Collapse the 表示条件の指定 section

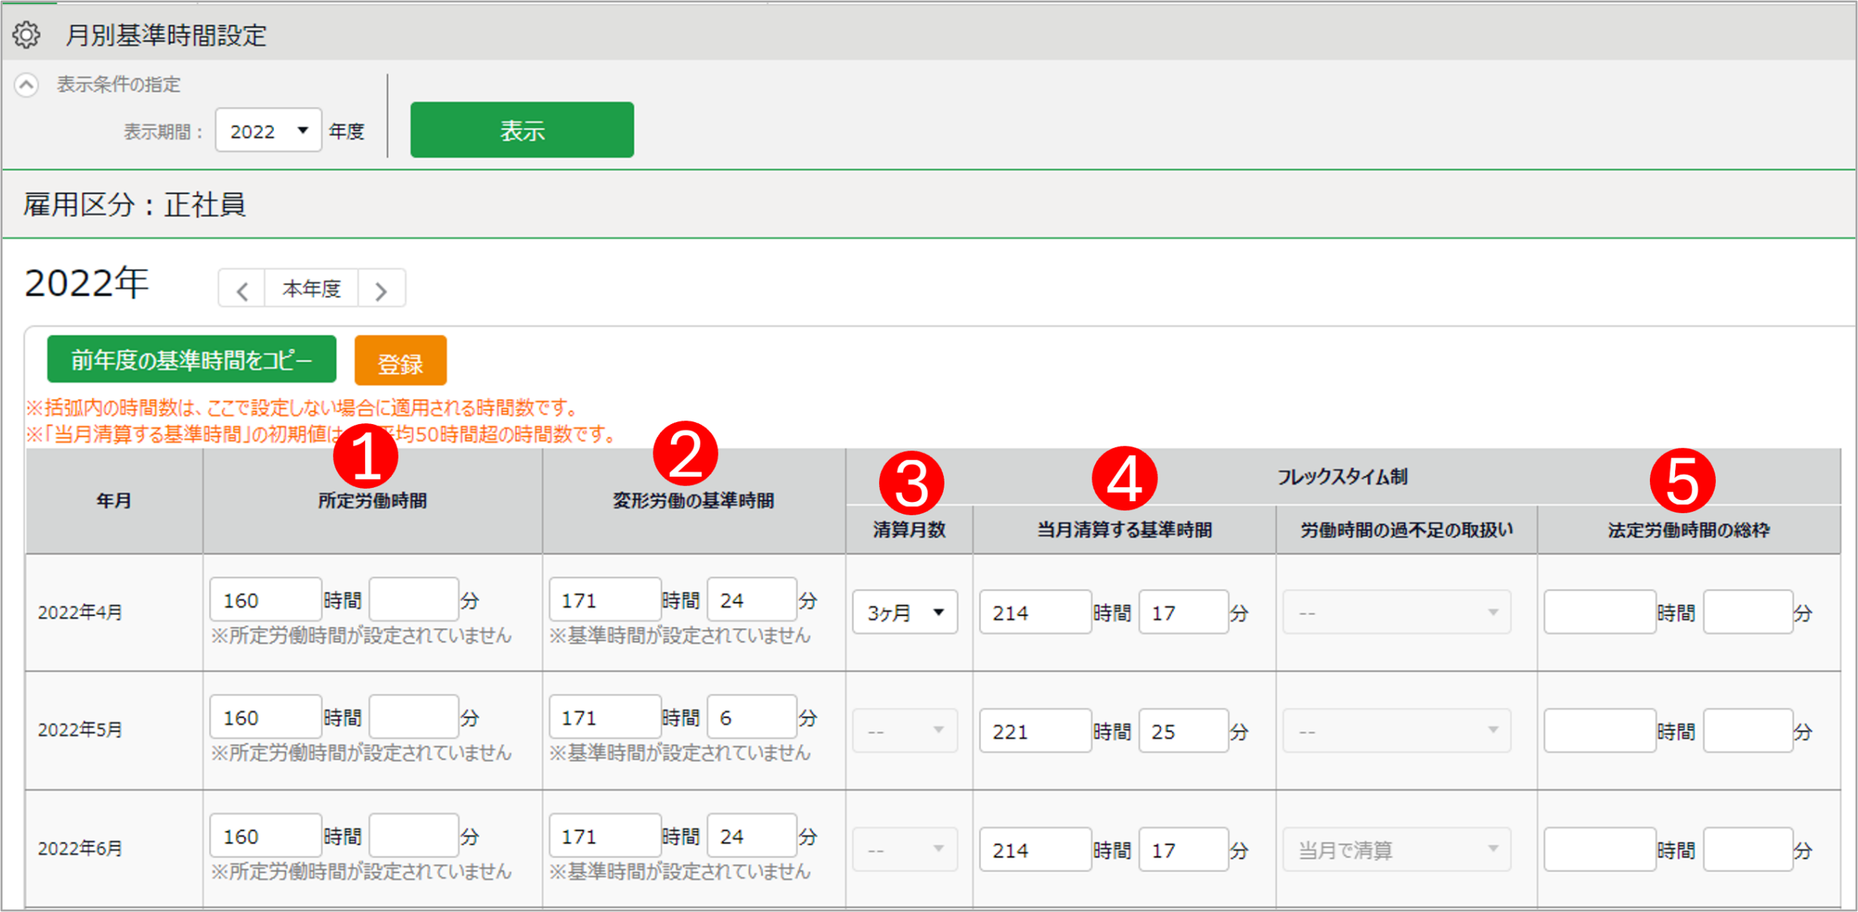click(26, 85)
